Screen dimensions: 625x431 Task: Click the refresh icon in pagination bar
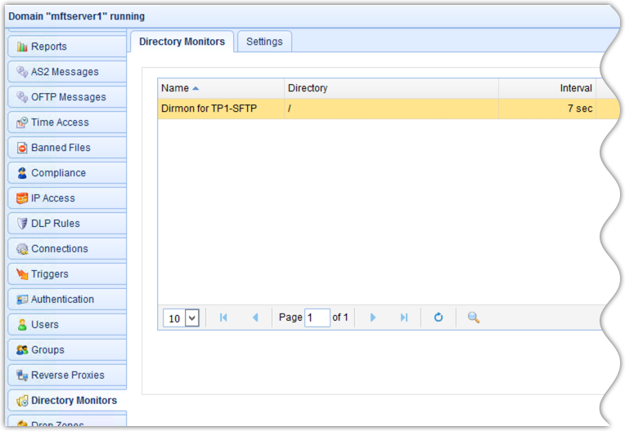[438, 318]
